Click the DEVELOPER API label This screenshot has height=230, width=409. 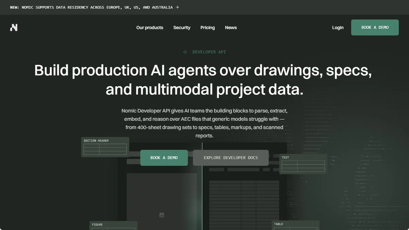(209, 52)
